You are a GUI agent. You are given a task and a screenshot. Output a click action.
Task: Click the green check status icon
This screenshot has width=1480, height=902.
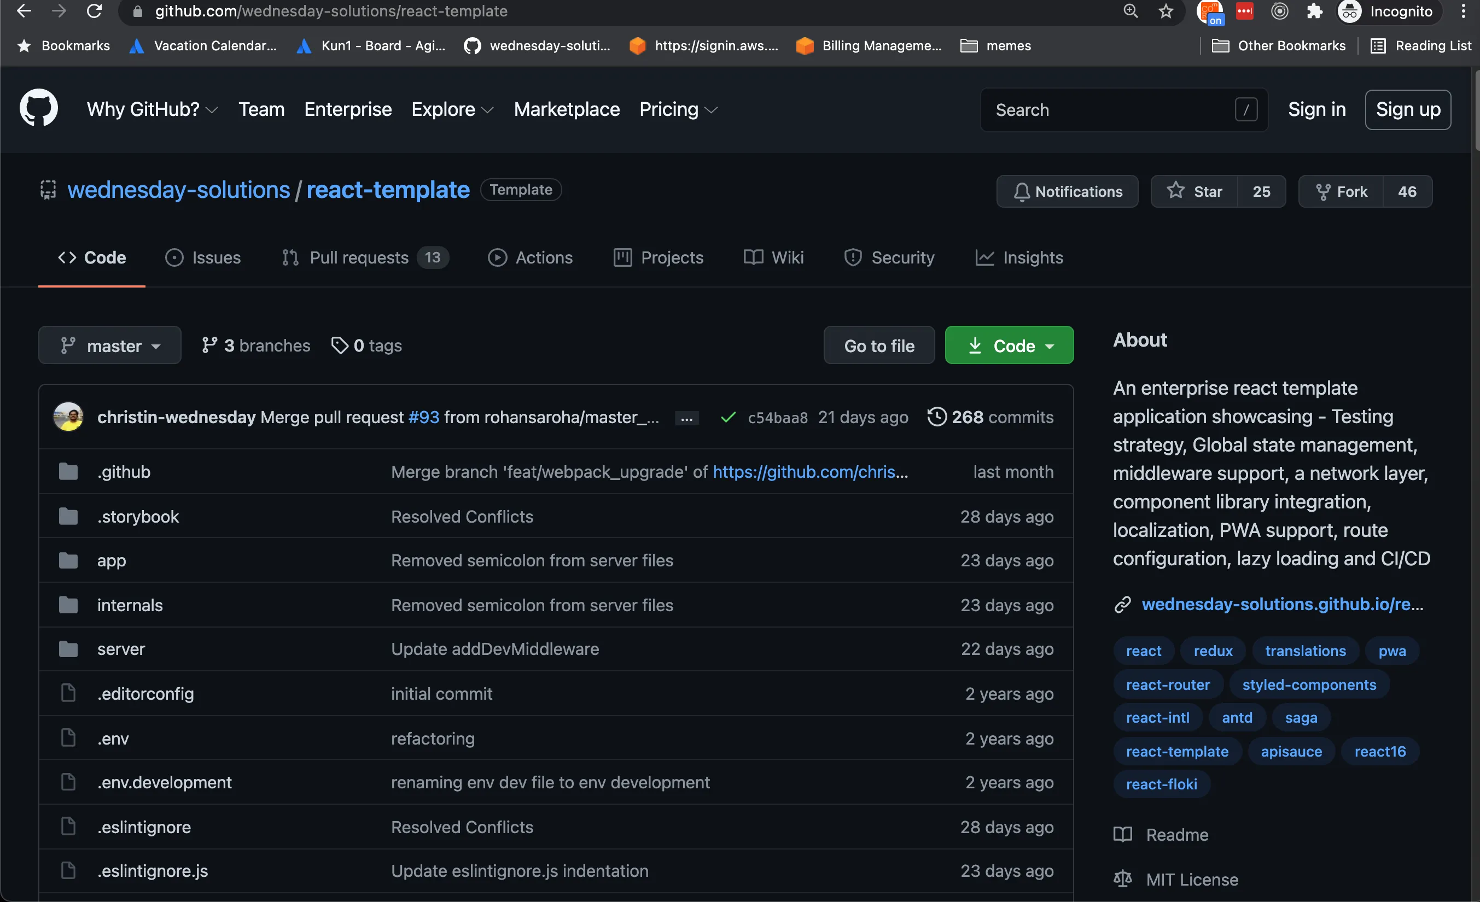tap(728, 417)
